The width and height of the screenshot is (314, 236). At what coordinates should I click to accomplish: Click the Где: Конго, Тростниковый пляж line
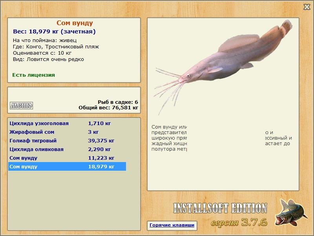coord(56,47)
